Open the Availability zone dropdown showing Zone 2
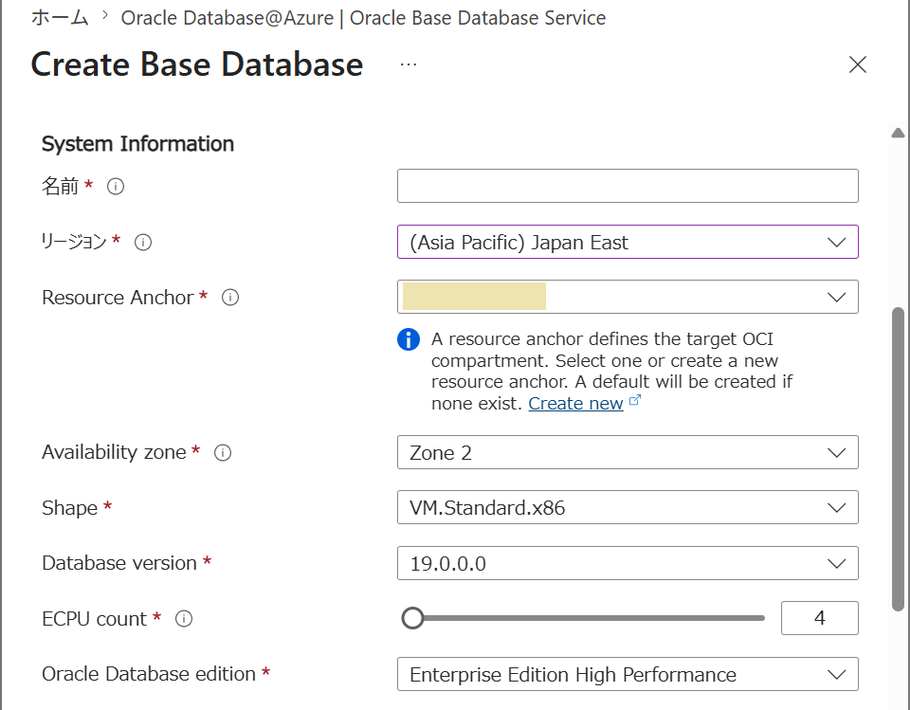Screen dimensions: 910x710 click(x=628, y=452)
